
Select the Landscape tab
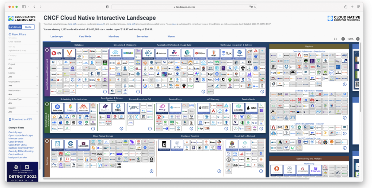(57, 37)
